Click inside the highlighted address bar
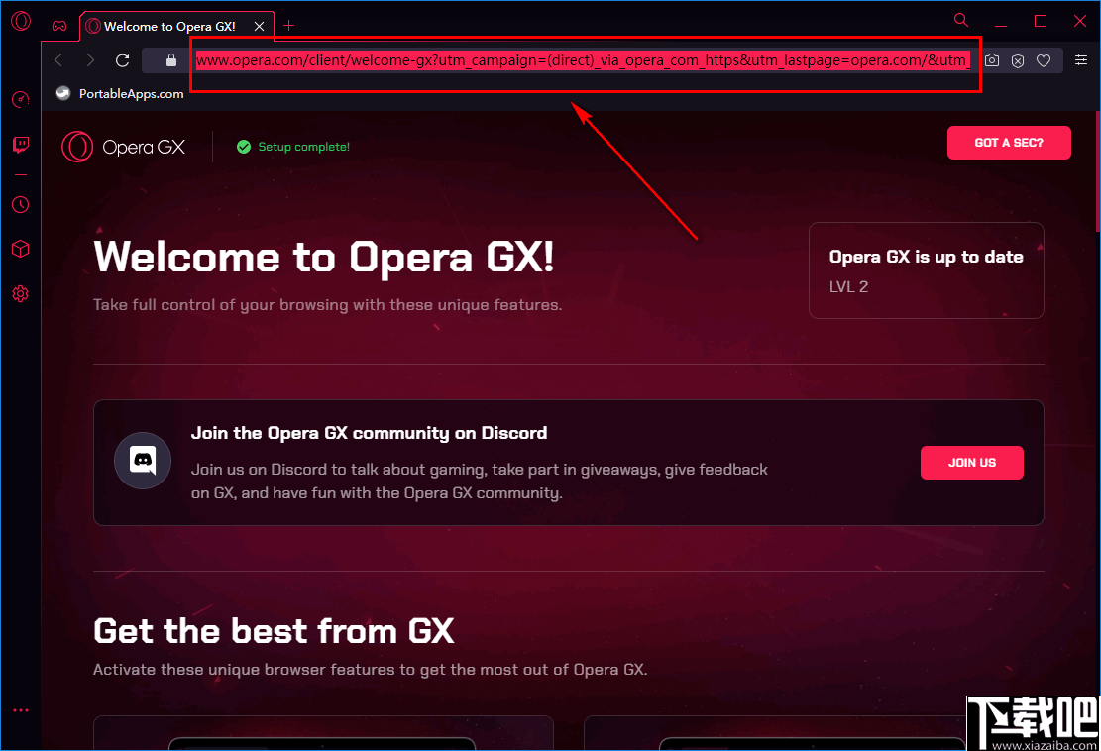Viewport: 1101px width, 751px height. coord(585,60)
